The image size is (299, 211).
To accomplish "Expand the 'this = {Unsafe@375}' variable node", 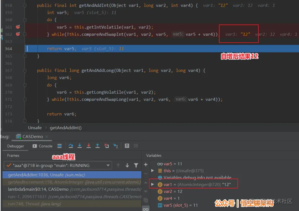I will click(153, 170).
